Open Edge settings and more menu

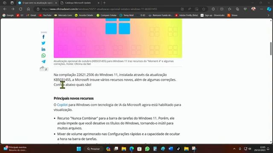point(261,9)
